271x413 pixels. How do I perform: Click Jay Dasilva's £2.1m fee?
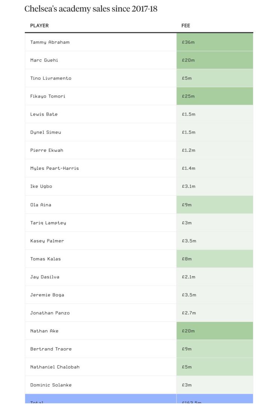189,277
